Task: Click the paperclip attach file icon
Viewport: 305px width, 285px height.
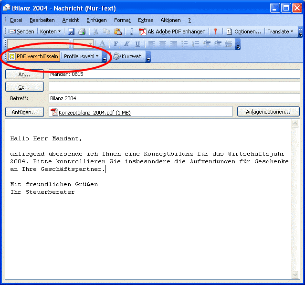Action: coord(131,32)
